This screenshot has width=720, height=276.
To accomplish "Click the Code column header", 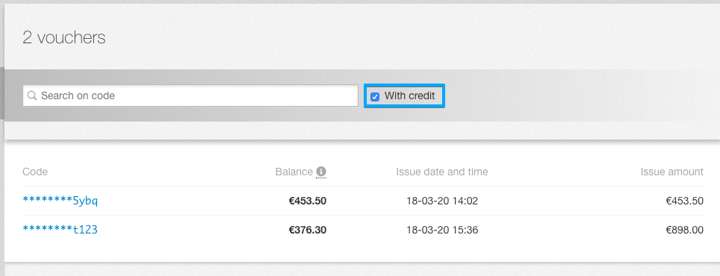I will point(35,172).
